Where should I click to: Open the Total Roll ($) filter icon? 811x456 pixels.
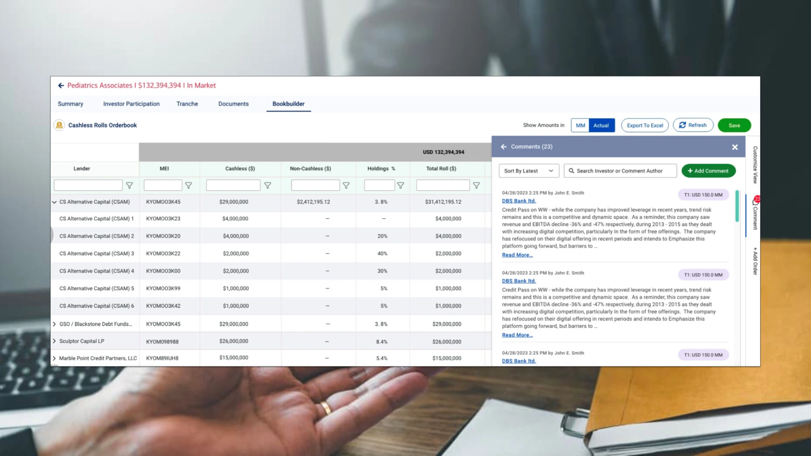click(x=476, y=186)
